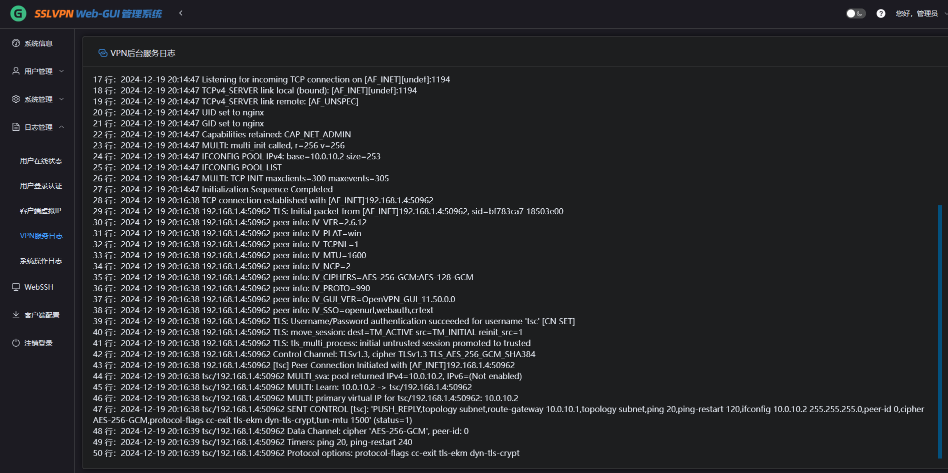Collapse the sidebar with the left arrow
This screenshot has width=948, height=473.
coord(181,13)
